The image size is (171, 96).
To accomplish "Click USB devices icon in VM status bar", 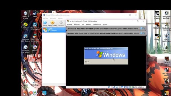I will click(x=117, y=87).
